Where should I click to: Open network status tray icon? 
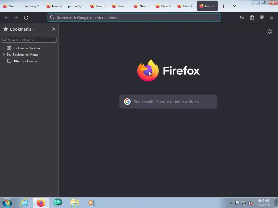coord(244,203)
